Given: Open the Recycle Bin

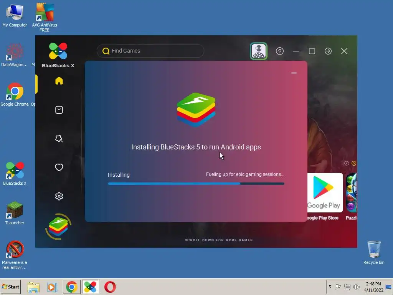Looking at the screenshot, I should pyautogui.click(x=374, y=253).
